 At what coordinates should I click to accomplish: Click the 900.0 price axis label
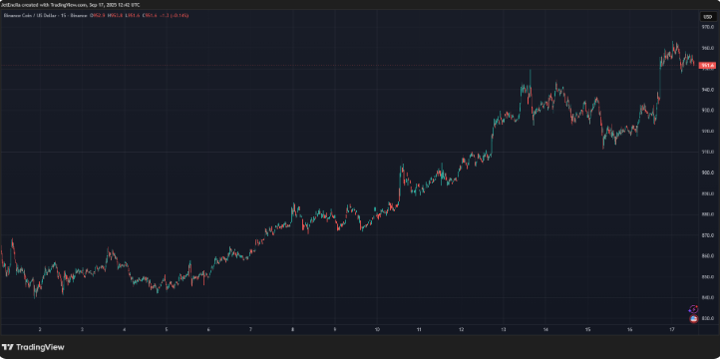click(x=707, y=173)
